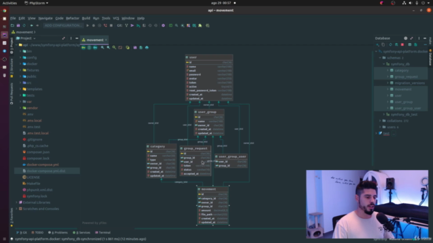
Task: Open the Tools menu
Action: [106, 18]
